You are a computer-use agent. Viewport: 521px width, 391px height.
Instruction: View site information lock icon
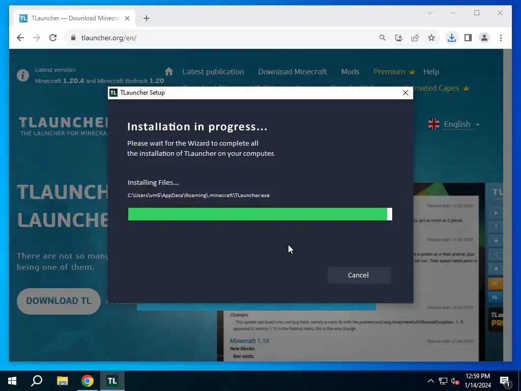click(x=73, y=38)
